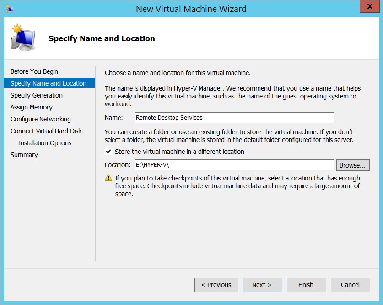Viewport: 383px width, 305px height.
Task: Click the Name: label
Action: coord(114,118)
